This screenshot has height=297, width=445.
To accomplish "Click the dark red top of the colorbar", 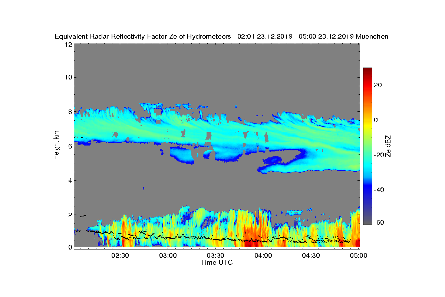I will click(x=367, y=71).
